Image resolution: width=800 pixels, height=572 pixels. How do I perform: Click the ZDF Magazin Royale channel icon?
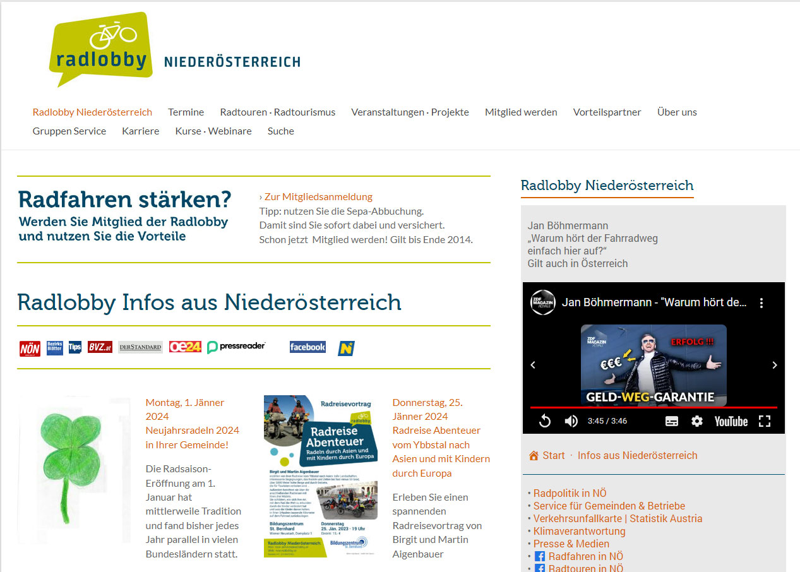coord(543,302)
